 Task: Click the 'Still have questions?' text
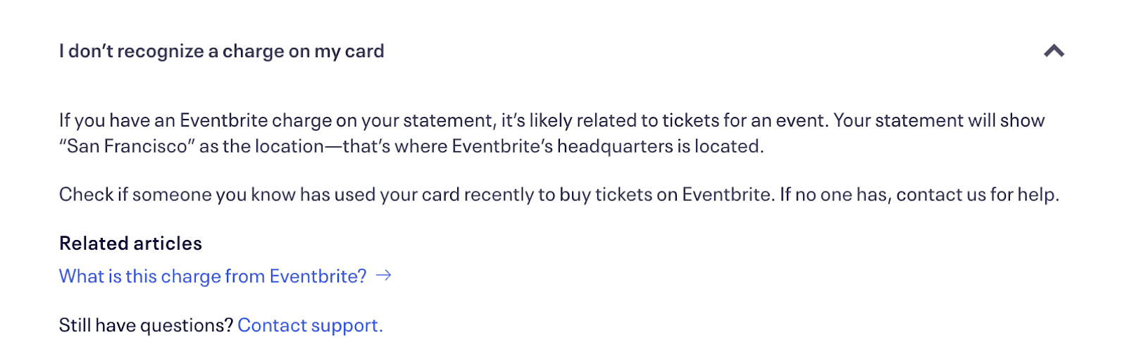click(x=146, y=325)
